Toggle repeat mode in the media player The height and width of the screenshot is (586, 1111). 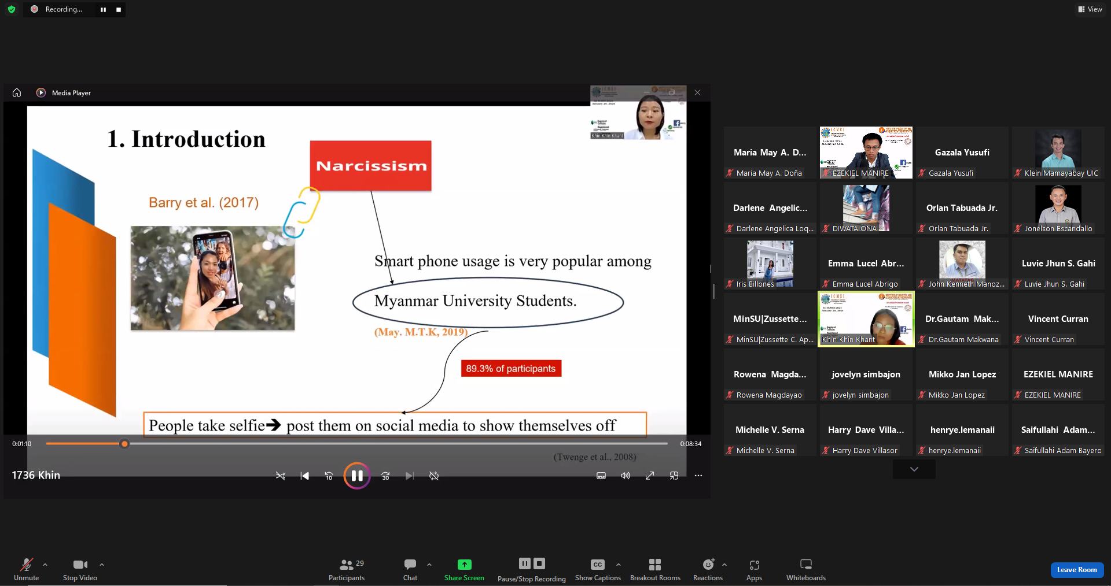pyautogui.click(x=434, y=476)
